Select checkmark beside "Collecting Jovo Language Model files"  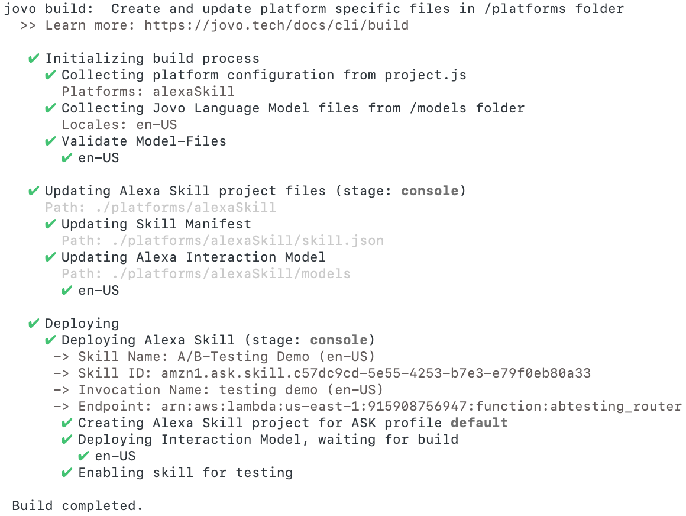coord(50,108)
